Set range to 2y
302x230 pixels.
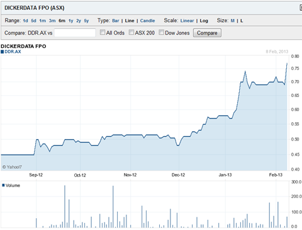click(79, 21)
